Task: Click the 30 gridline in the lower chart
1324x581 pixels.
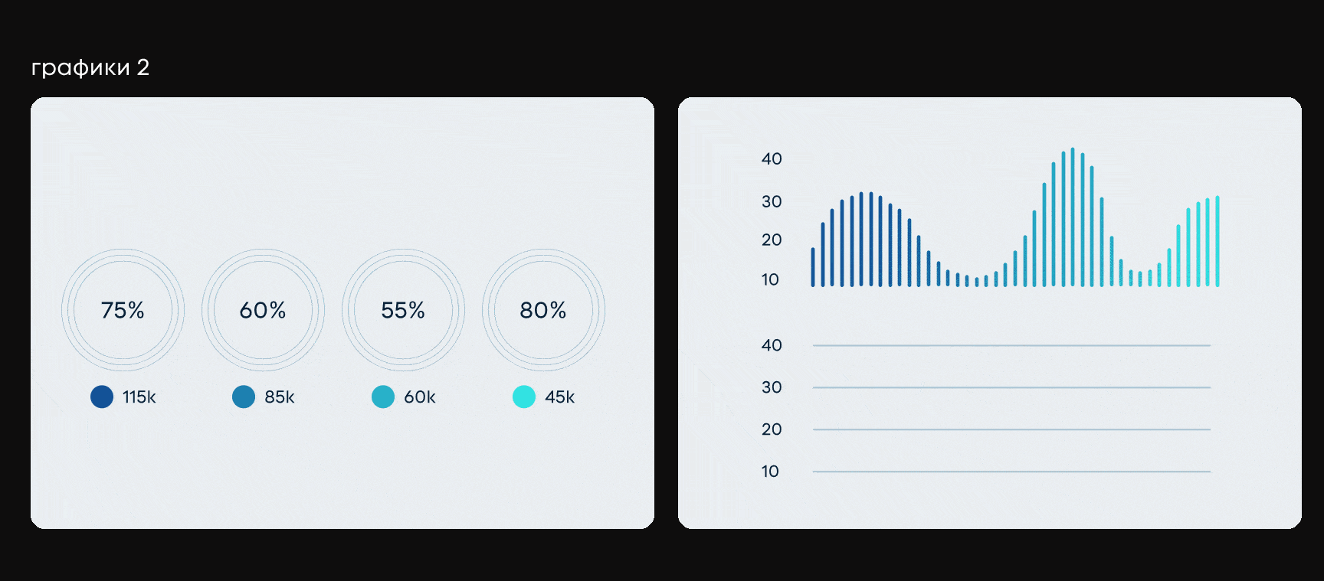Action: tap(1011, 387)
